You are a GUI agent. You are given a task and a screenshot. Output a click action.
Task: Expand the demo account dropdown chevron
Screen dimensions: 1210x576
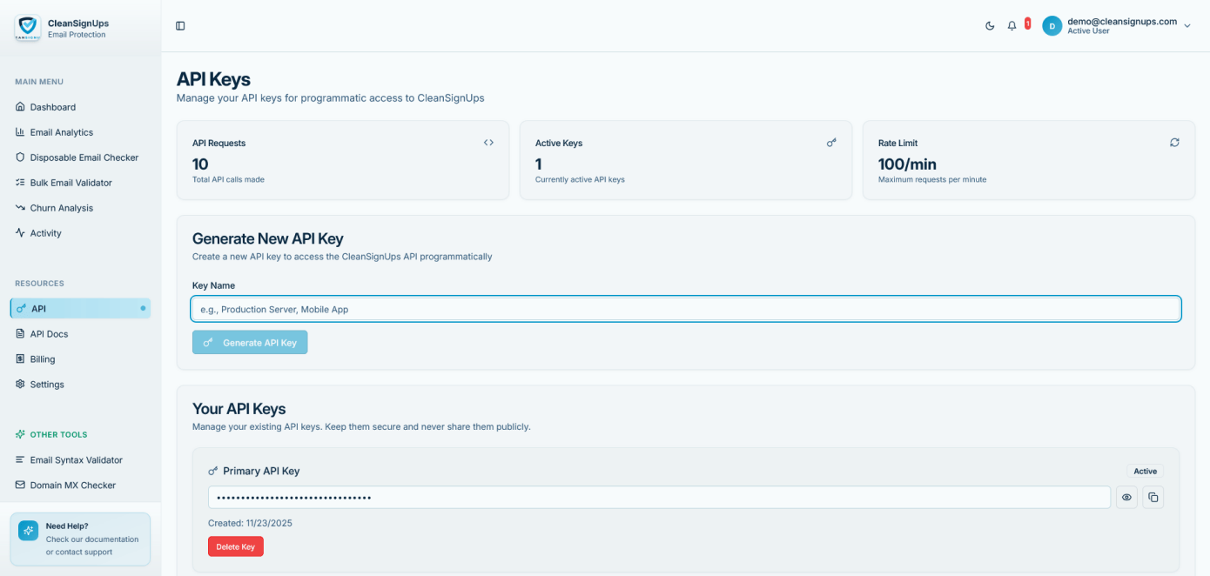pyautogui.click(x=1186, y=26)
